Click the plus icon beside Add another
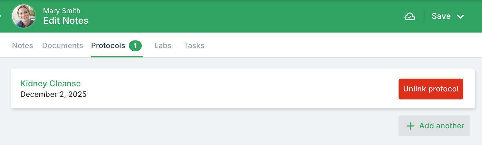Viewport: 482px width, 145px height. [x=410, y=126]
